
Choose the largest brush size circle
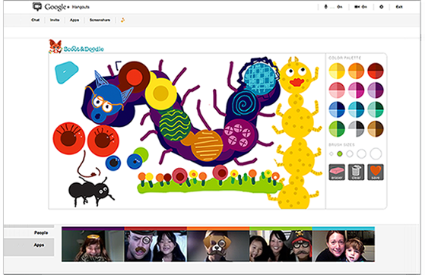click(x=376, y=154)
